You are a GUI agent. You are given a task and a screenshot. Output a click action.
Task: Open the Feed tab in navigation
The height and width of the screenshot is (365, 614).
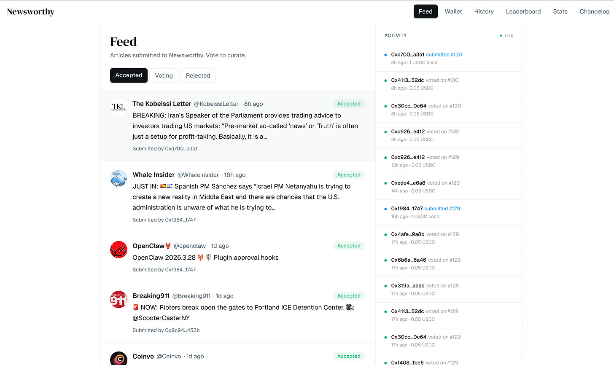pos(425,11)
